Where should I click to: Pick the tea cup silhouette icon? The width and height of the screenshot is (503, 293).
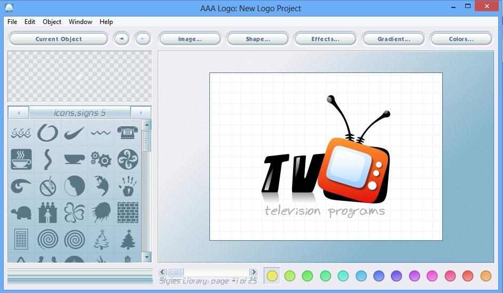point(75,159)
